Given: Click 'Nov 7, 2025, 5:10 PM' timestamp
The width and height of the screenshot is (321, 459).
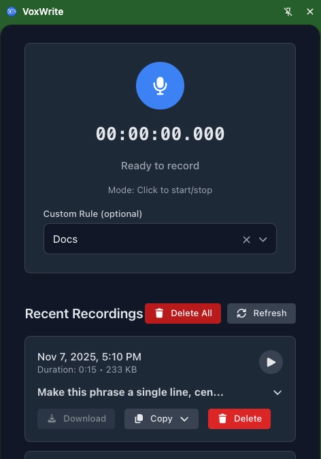Looking at the screenshot, I should (89, 357).
